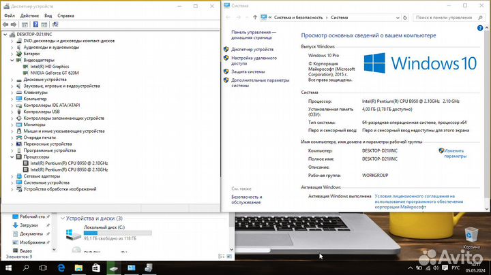The image size is (491, 275).
Task: Click the Дисковые устройства drive icon
Action: click(19, 80)
